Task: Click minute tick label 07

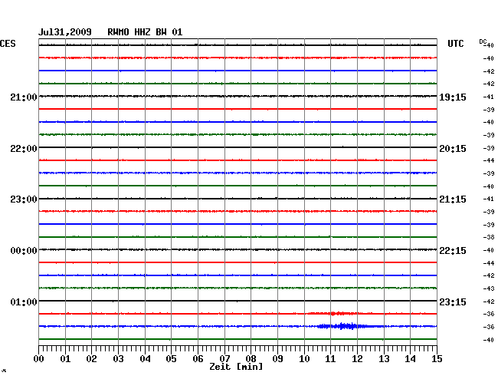Action: pyautogui.click(x=224, y=359)
